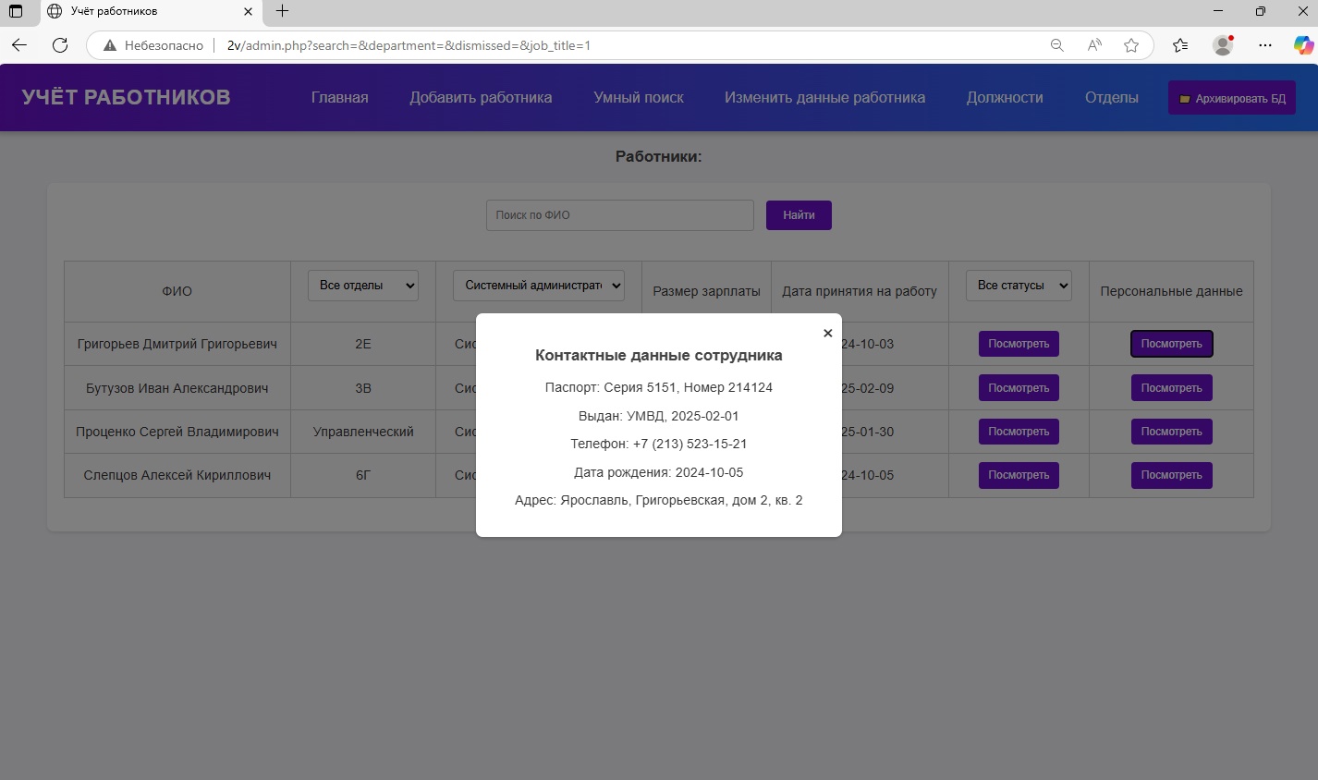
Task: Click the name Григорьев Дмитрий Григорьевич
Action: tap(177, 344)
